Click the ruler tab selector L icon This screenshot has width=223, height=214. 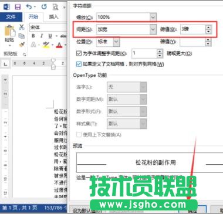tap(6, 63)
